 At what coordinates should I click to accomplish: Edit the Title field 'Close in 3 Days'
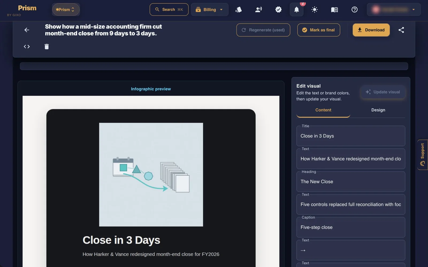[x=351, y=136]
